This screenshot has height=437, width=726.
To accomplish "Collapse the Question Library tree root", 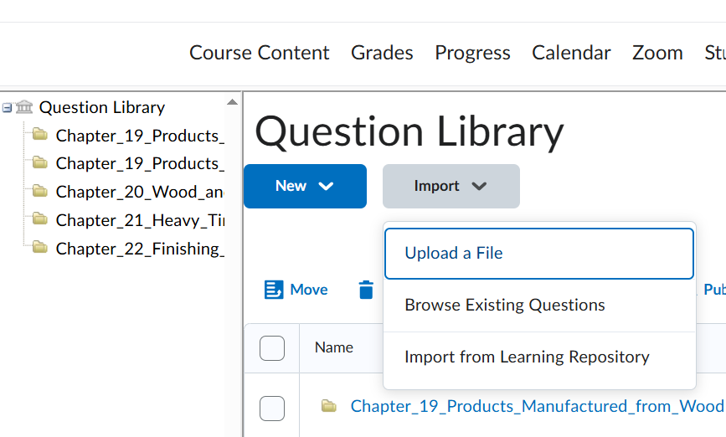I will pyautogui.click(x=7, y=108).
